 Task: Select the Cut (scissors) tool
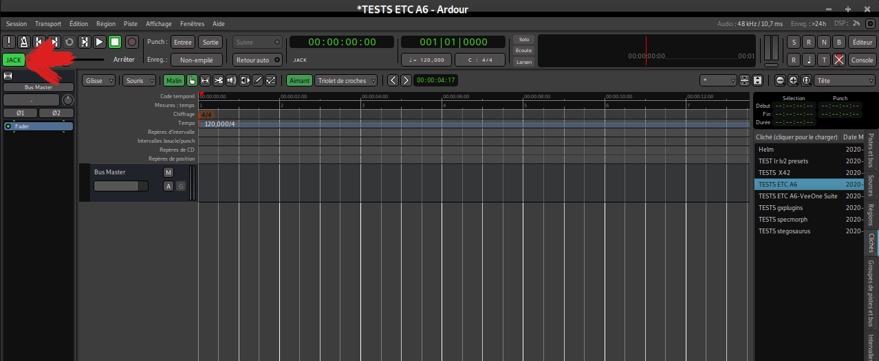(x=218, y=80)
